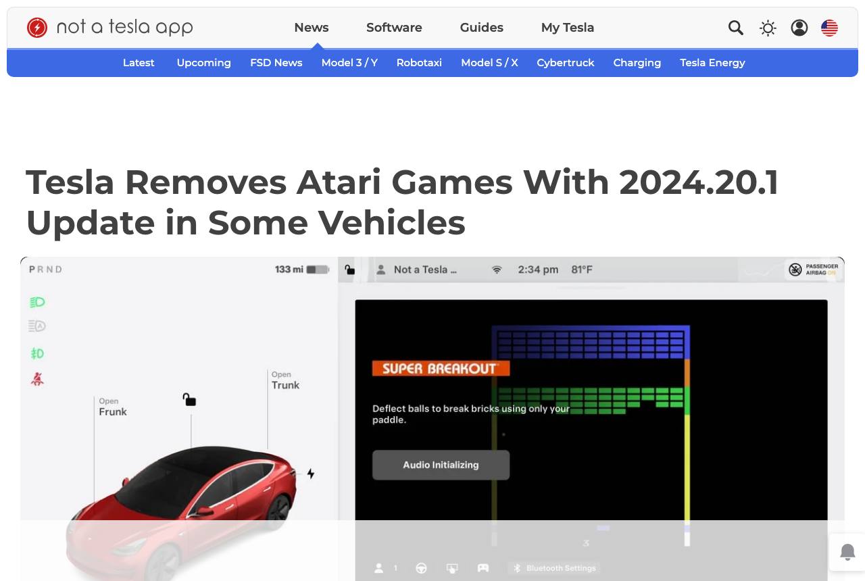Click the 'not a tesla app' site name
Image resolution: width=865 pixels, height=581 pixels.
pyautogui.click(x=125, y=27)
